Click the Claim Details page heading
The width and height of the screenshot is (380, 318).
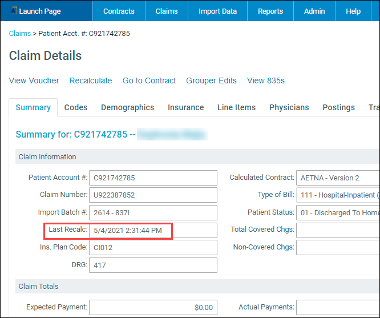(x=45, y=56)
